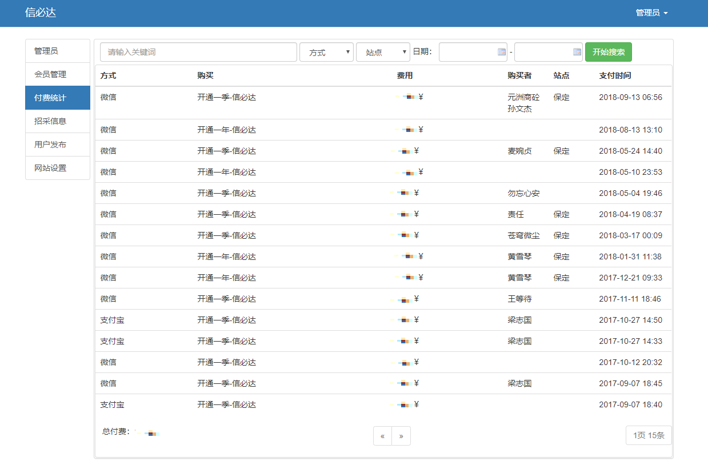
Task: Click the 支付时间 column header
Action: click(615, 75)
